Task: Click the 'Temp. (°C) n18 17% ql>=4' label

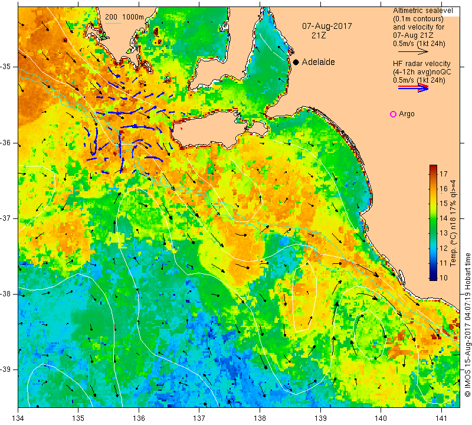Action: click(x=453, y=223)
